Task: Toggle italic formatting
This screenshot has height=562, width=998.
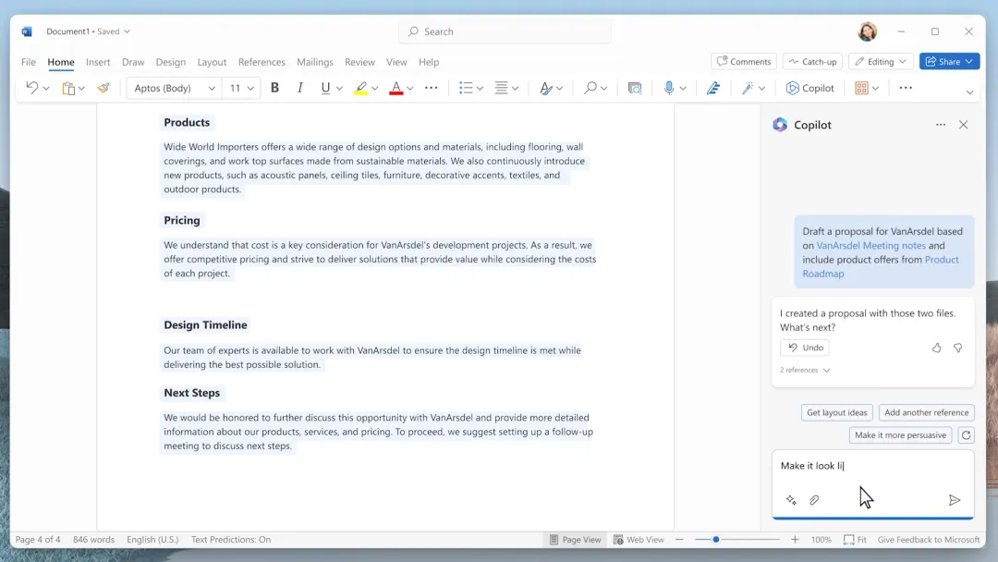Action: point(299,88)
